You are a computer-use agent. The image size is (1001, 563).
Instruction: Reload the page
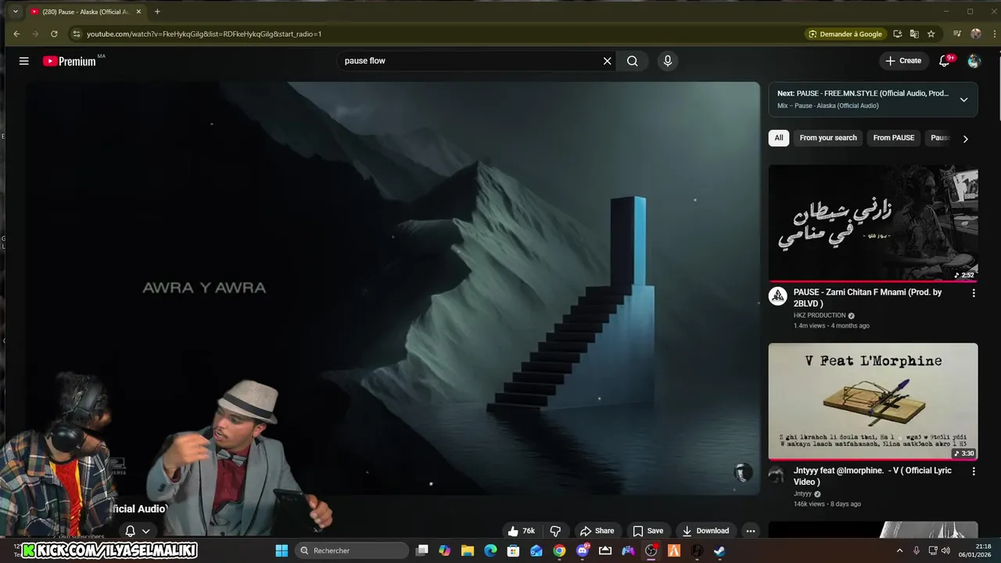(54, 34)
